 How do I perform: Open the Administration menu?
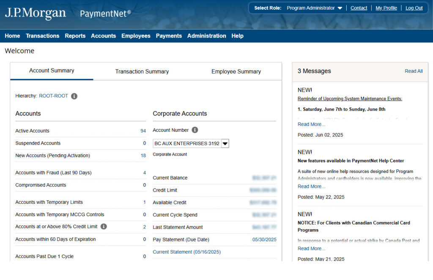coord(206,36)
